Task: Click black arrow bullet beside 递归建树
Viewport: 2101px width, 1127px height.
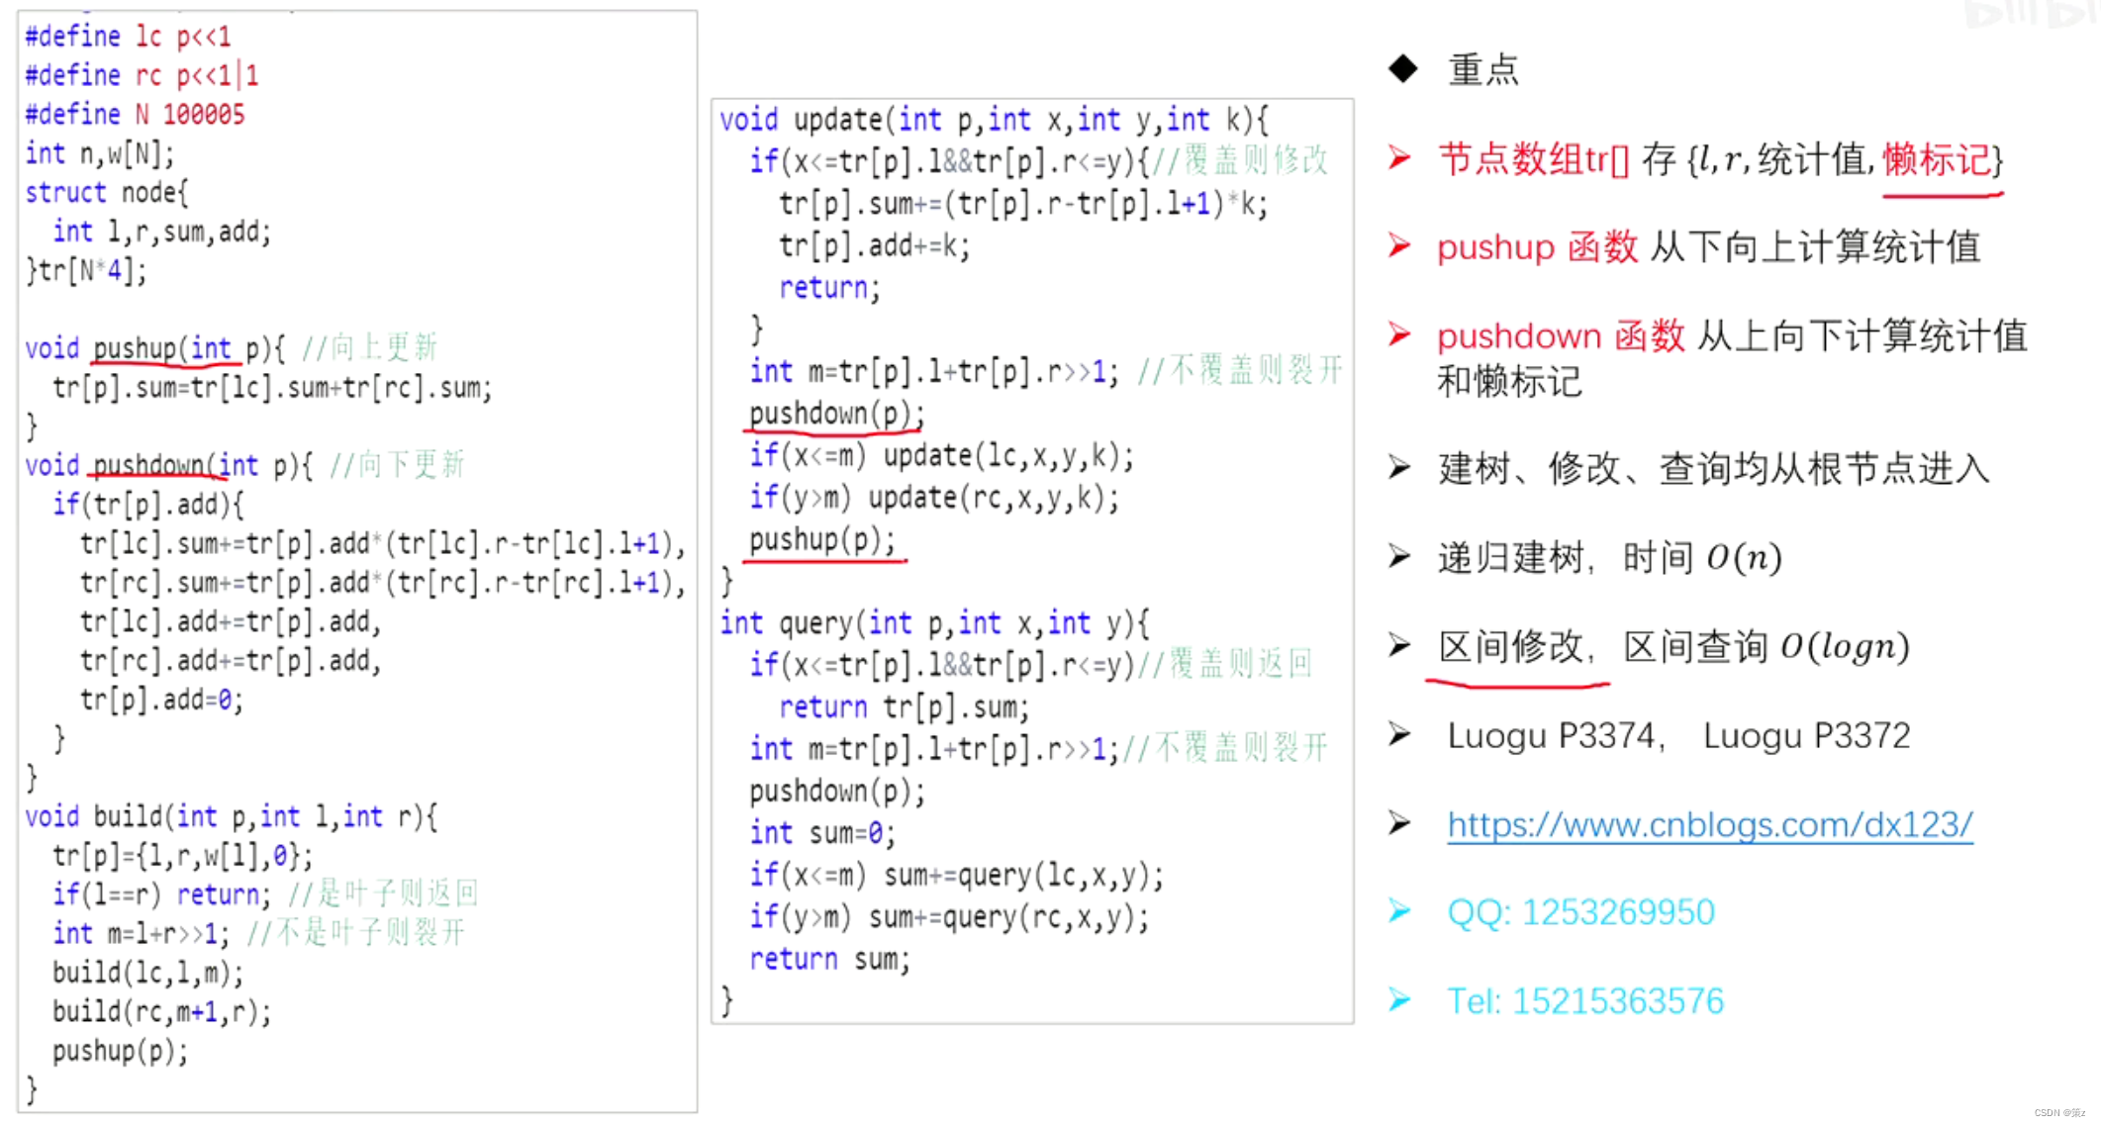Action: tap(1399, 557)
